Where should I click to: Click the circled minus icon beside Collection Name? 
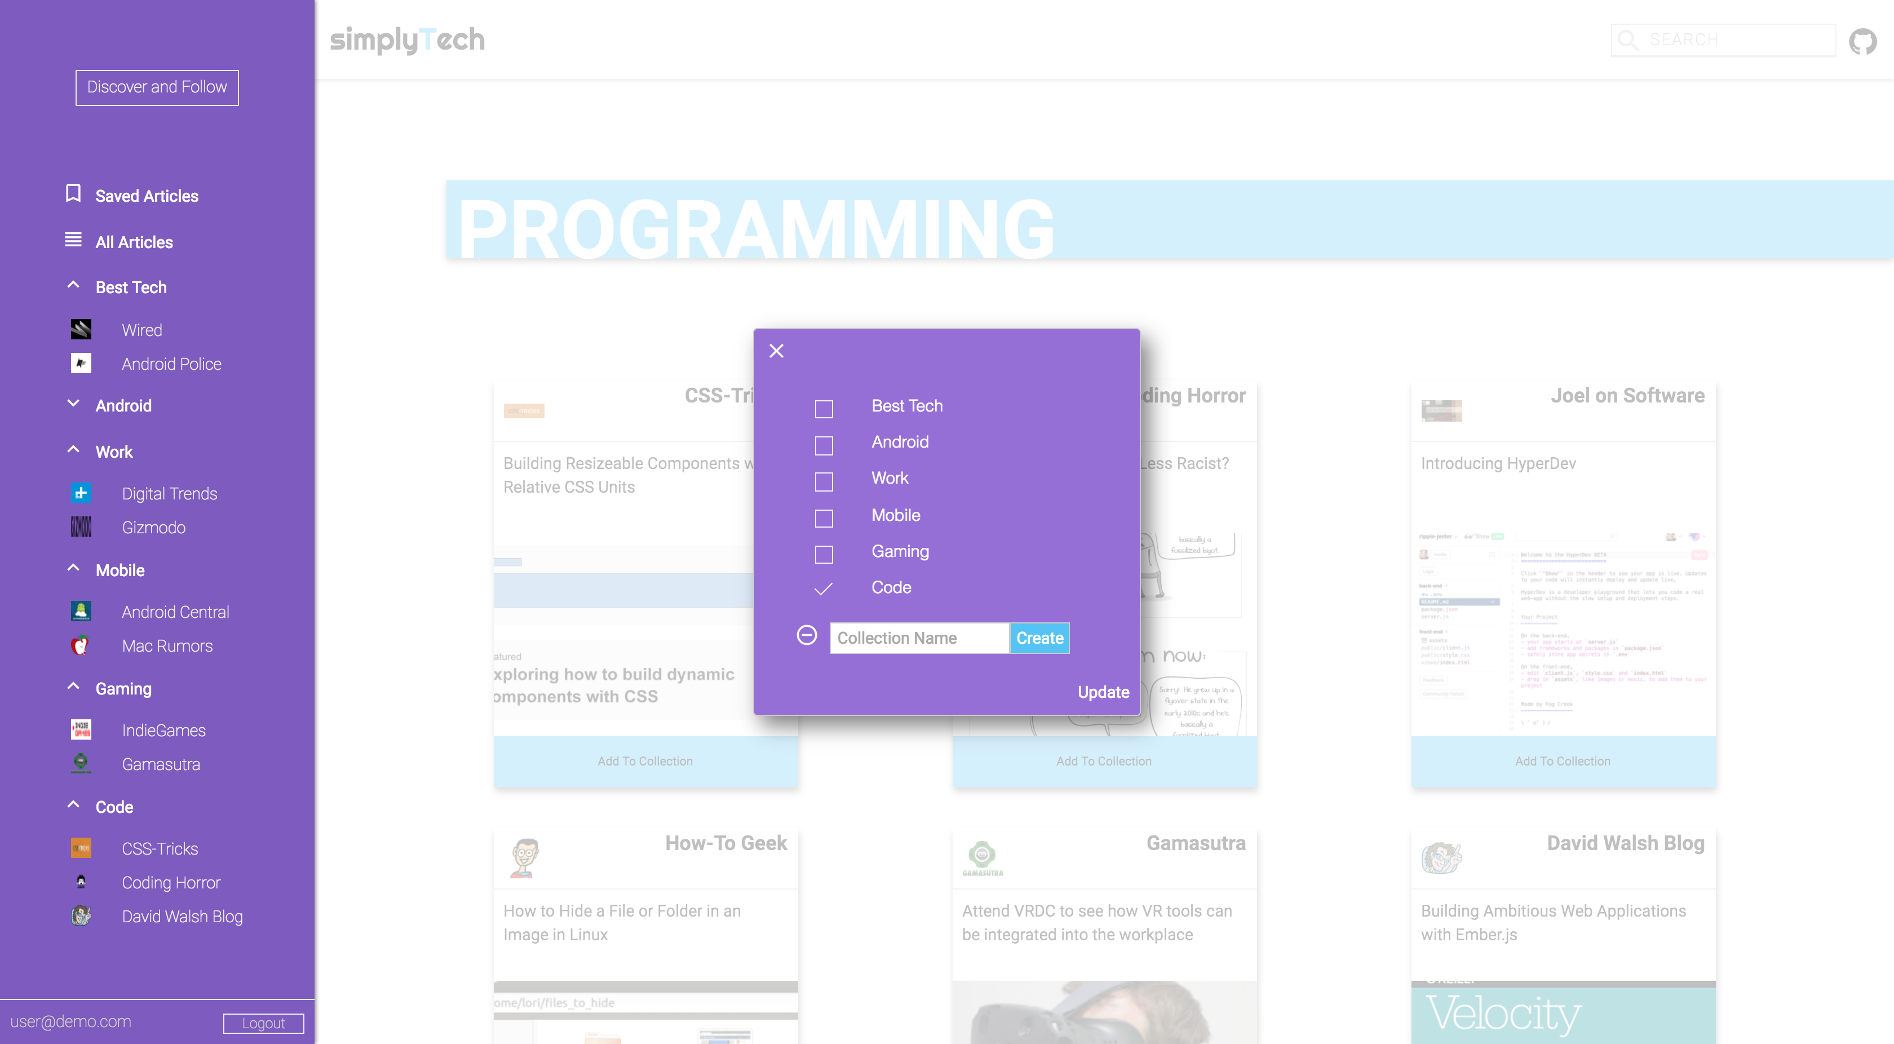click(x=807, y=635)
